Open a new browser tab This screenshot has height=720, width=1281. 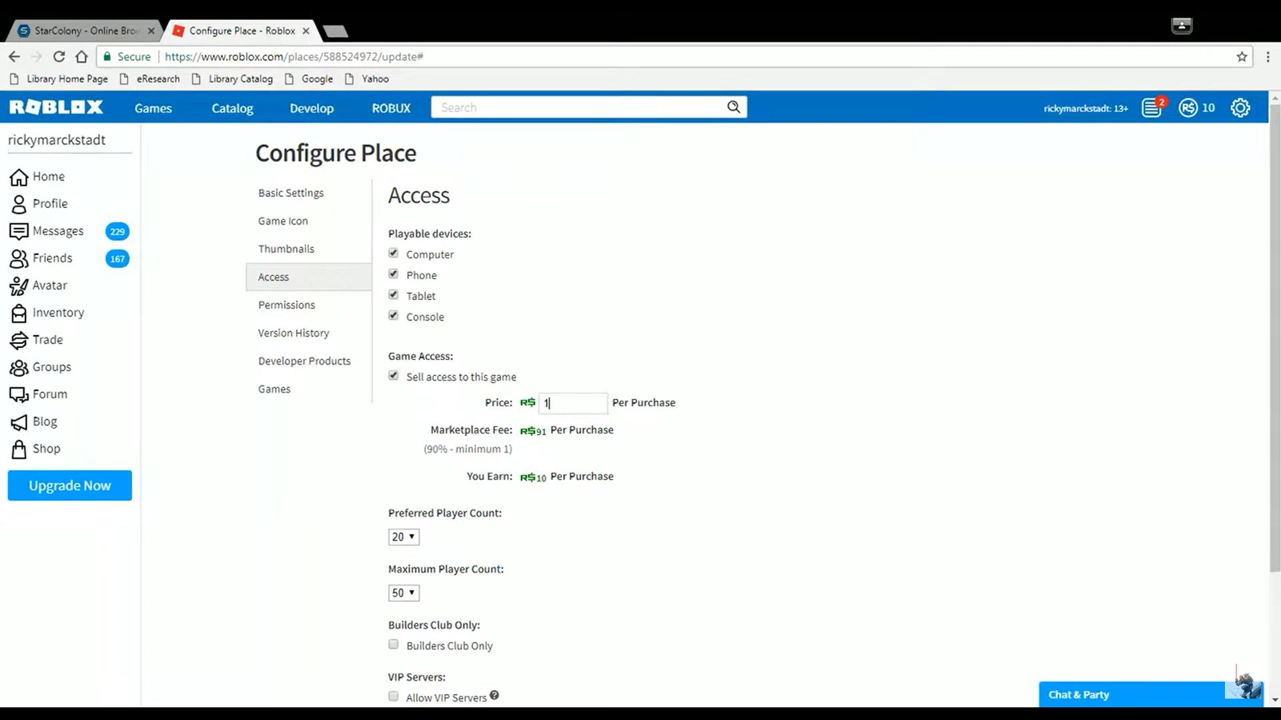tap(334, 31)
